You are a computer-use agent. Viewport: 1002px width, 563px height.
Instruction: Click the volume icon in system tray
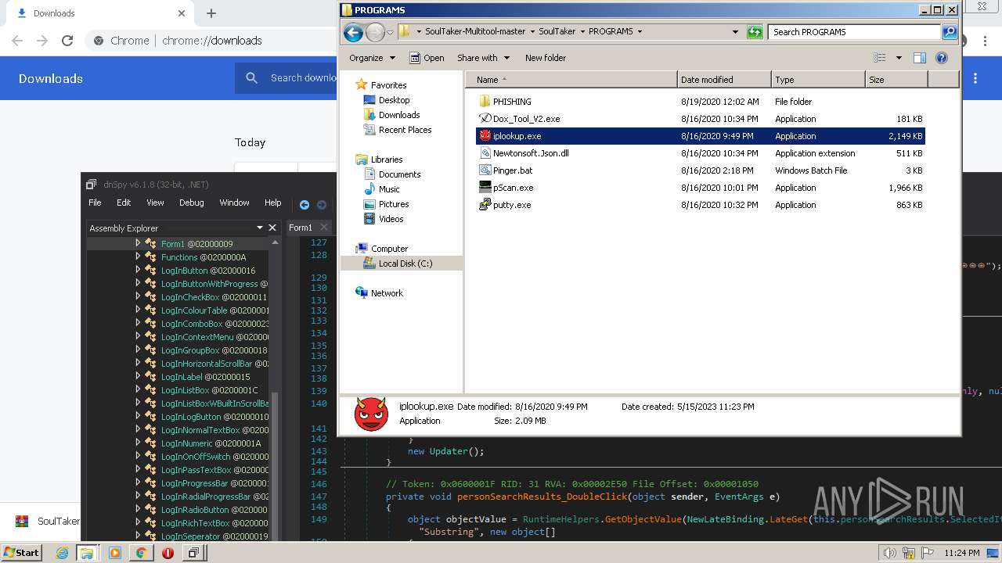[x=889, y=553]
